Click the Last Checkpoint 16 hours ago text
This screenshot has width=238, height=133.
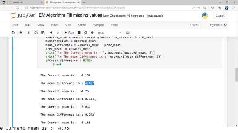coord(124,16)
